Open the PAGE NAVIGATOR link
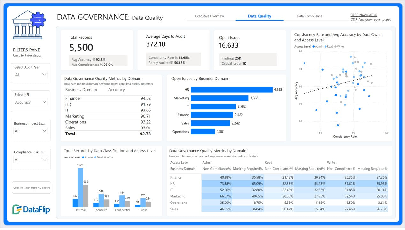This screenshot has width=405, height=230. [364, 15]
